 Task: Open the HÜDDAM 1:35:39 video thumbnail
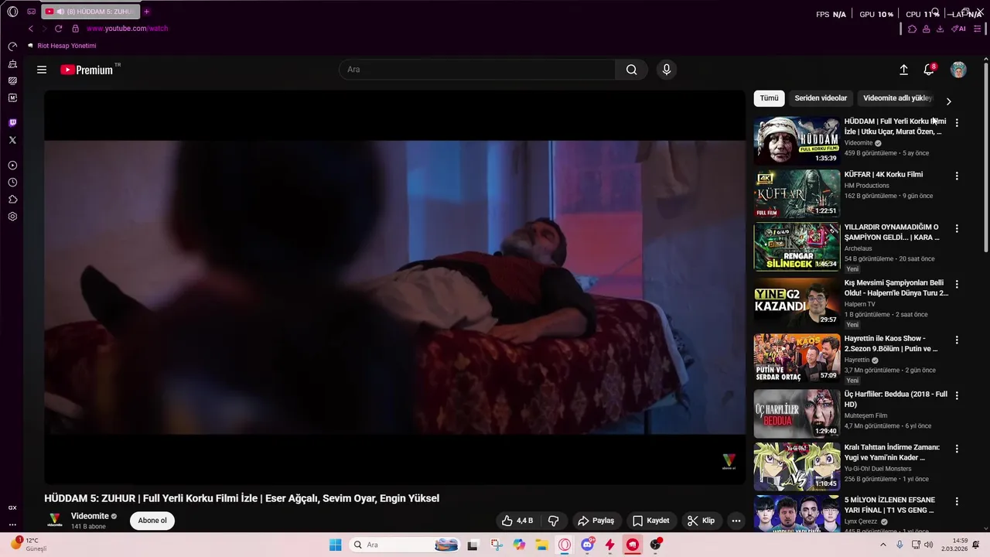[x=797, y=141]
